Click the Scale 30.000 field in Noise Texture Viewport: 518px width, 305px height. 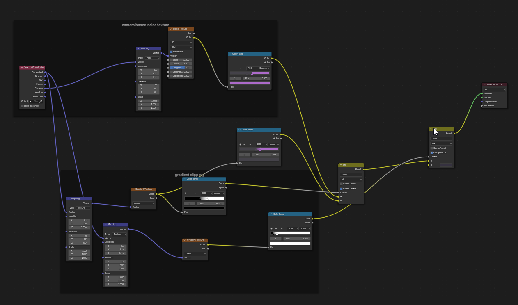(181, 60)
